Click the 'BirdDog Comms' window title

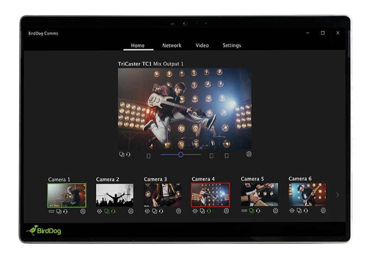click(x=43, y=33)
